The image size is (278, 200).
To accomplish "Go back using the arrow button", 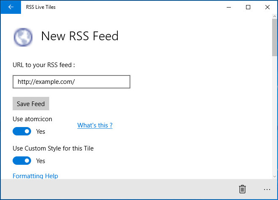I will click(x=11, y=7).
